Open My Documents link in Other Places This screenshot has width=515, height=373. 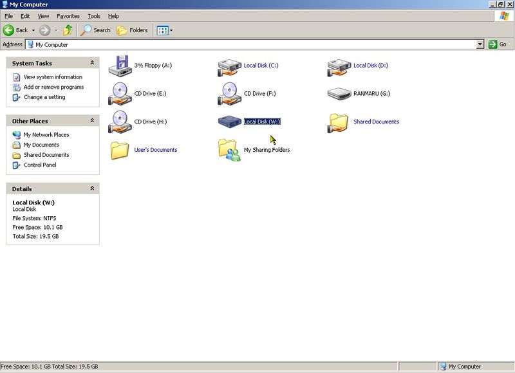pos(41,145)
